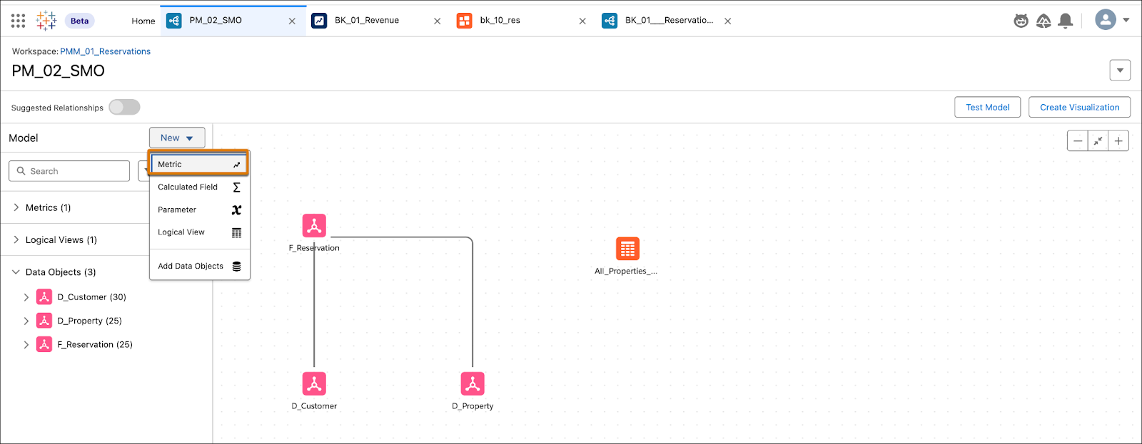Select the F_Reservation node on the canvas

coord(314,225)
